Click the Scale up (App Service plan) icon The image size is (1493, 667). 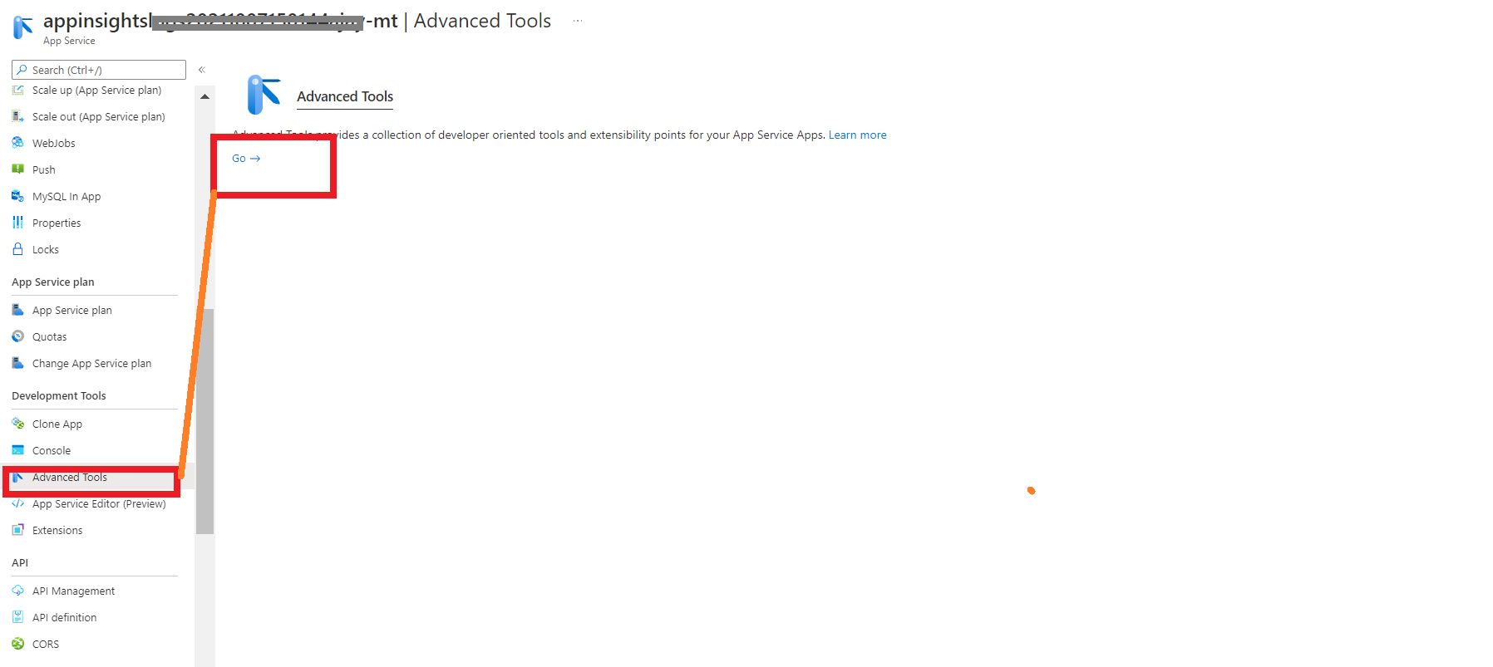pos(17,90)
